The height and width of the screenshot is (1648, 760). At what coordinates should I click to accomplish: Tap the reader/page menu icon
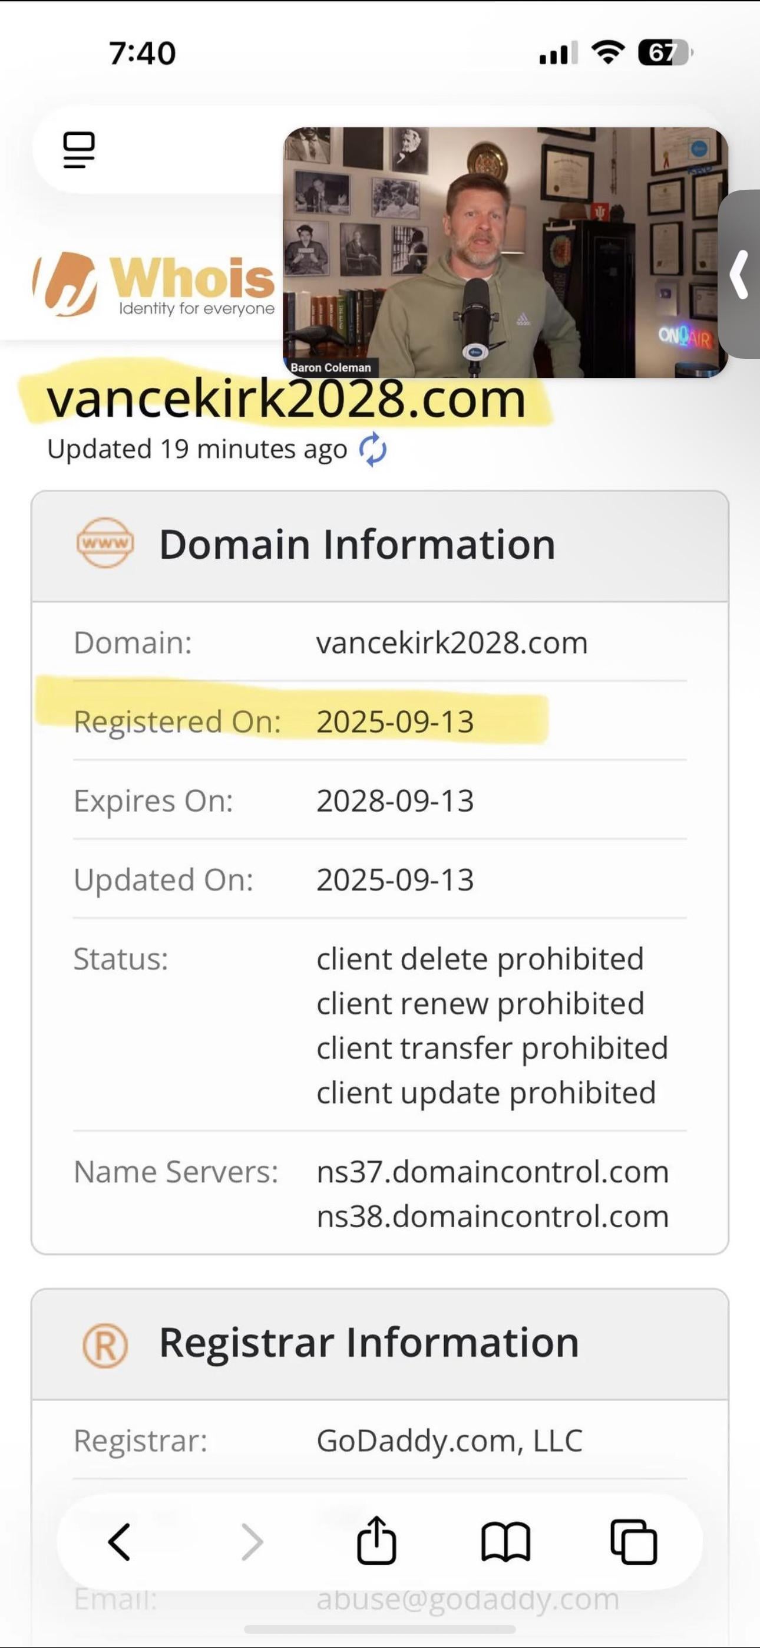(80, 150)
